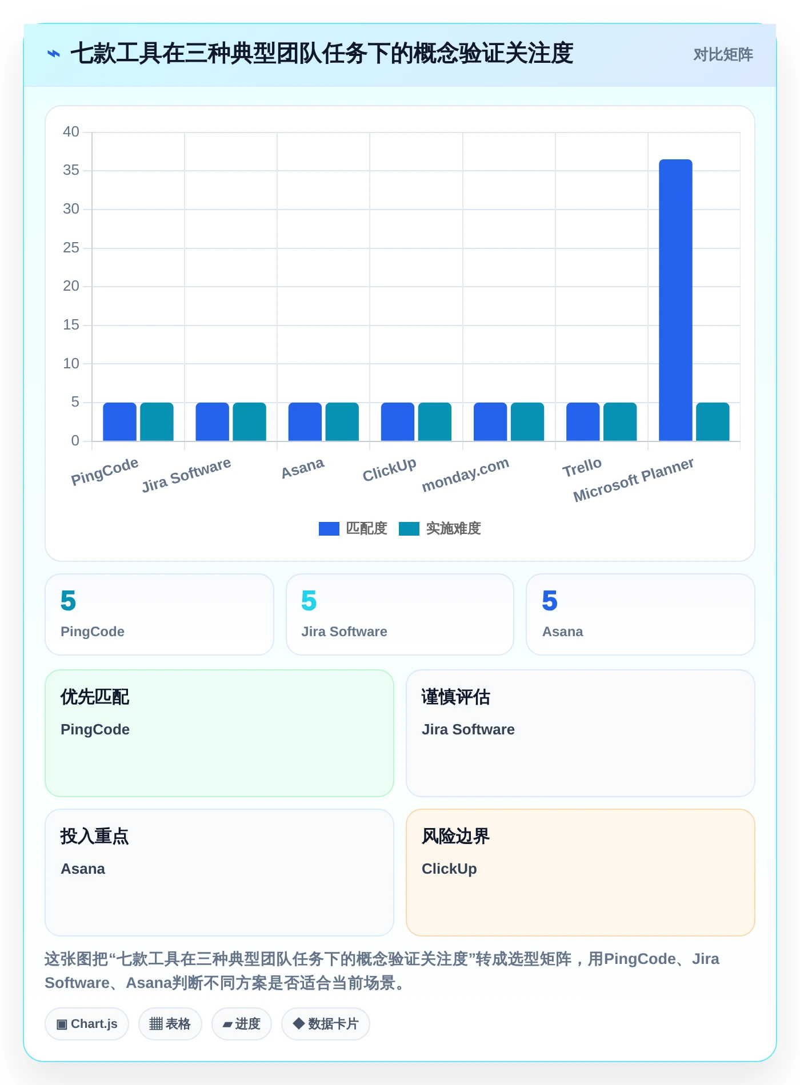Click the chart title 七款工具在三种典型团队任务下的概念验证关注度
This screenshot has height=1085, width=800.
(322, 54)
